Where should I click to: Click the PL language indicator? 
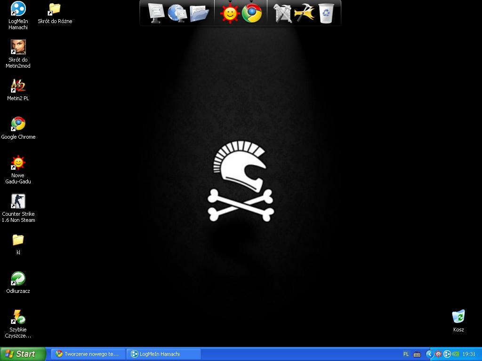pyautogui.click(x=406, y=354)
